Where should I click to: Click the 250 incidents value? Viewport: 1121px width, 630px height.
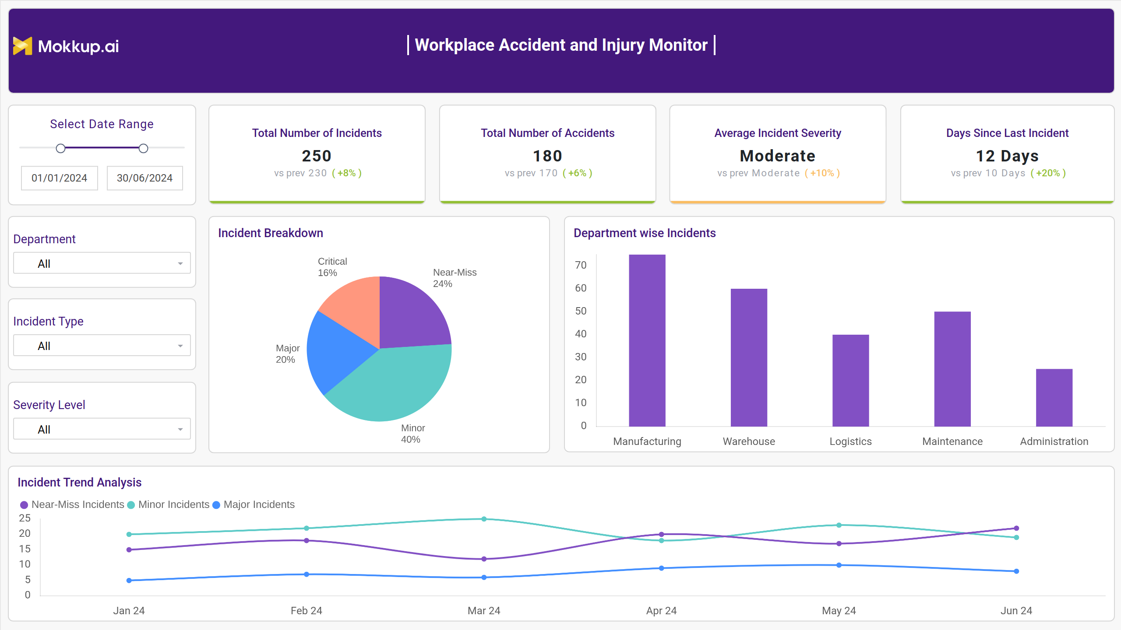pyautogui.click(x=317, y=156)
